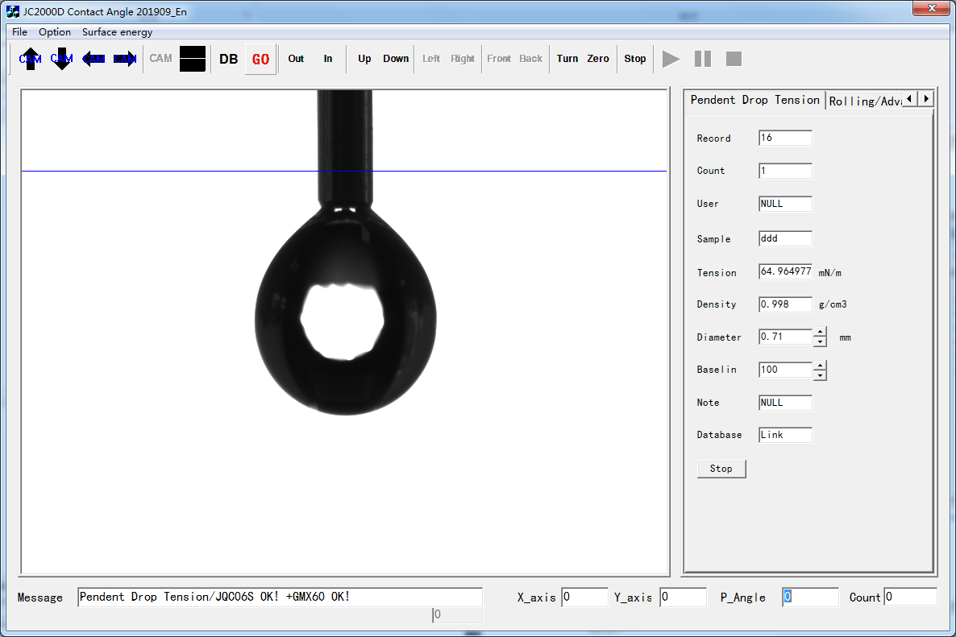Click the Density input field

[785, 304]
